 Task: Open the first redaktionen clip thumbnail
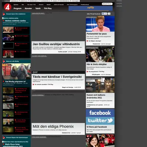pyautogui.click(x=8, y=30)
